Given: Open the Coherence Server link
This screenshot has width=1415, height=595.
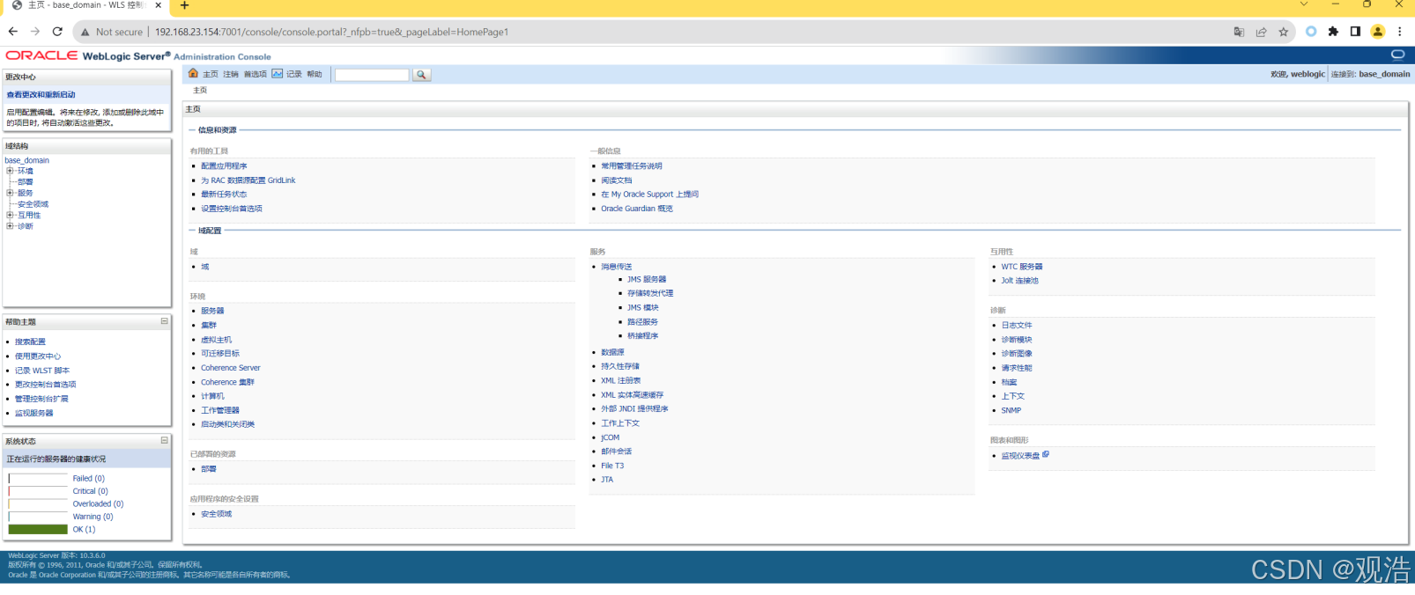Looking at the screenshot, I should pos(231,368).
